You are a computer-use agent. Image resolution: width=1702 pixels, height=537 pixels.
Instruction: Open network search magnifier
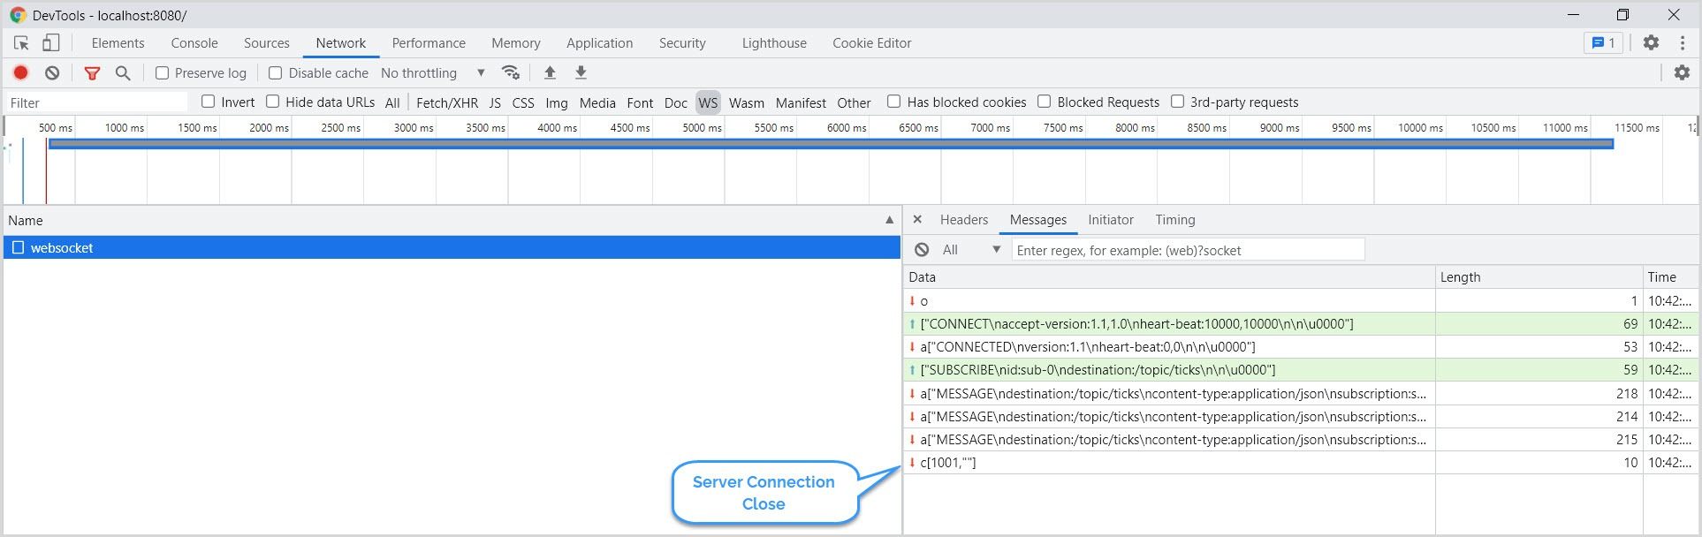tap(123, 73)
